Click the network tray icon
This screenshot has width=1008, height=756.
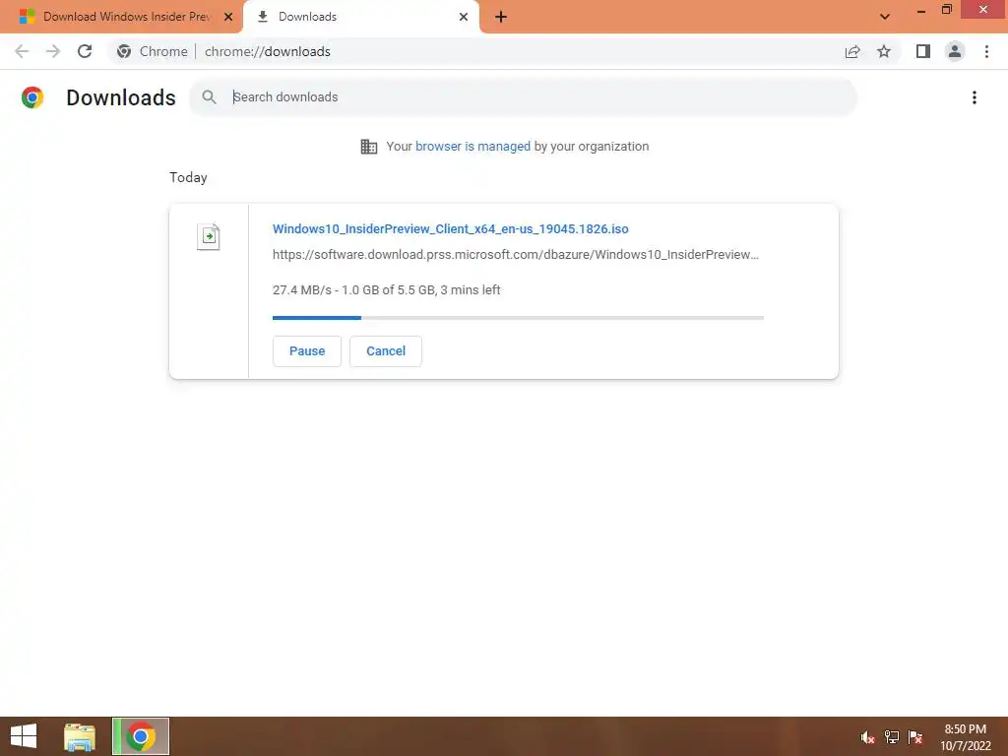click(x=892, y=737)
